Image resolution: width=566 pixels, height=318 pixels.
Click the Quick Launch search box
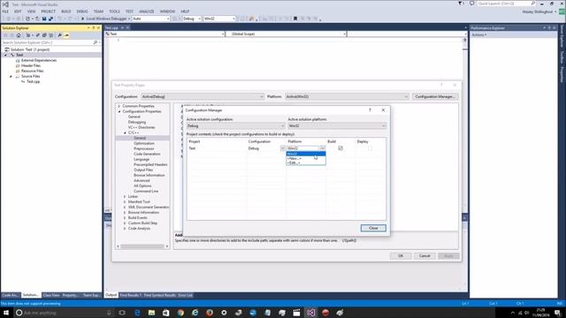click(507, 4)
